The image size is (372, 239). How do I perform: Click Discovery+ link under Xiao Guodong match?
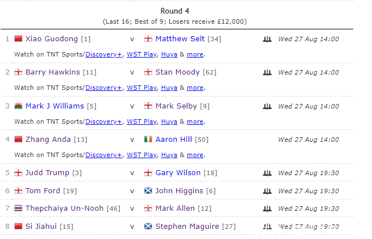(103, 54)
